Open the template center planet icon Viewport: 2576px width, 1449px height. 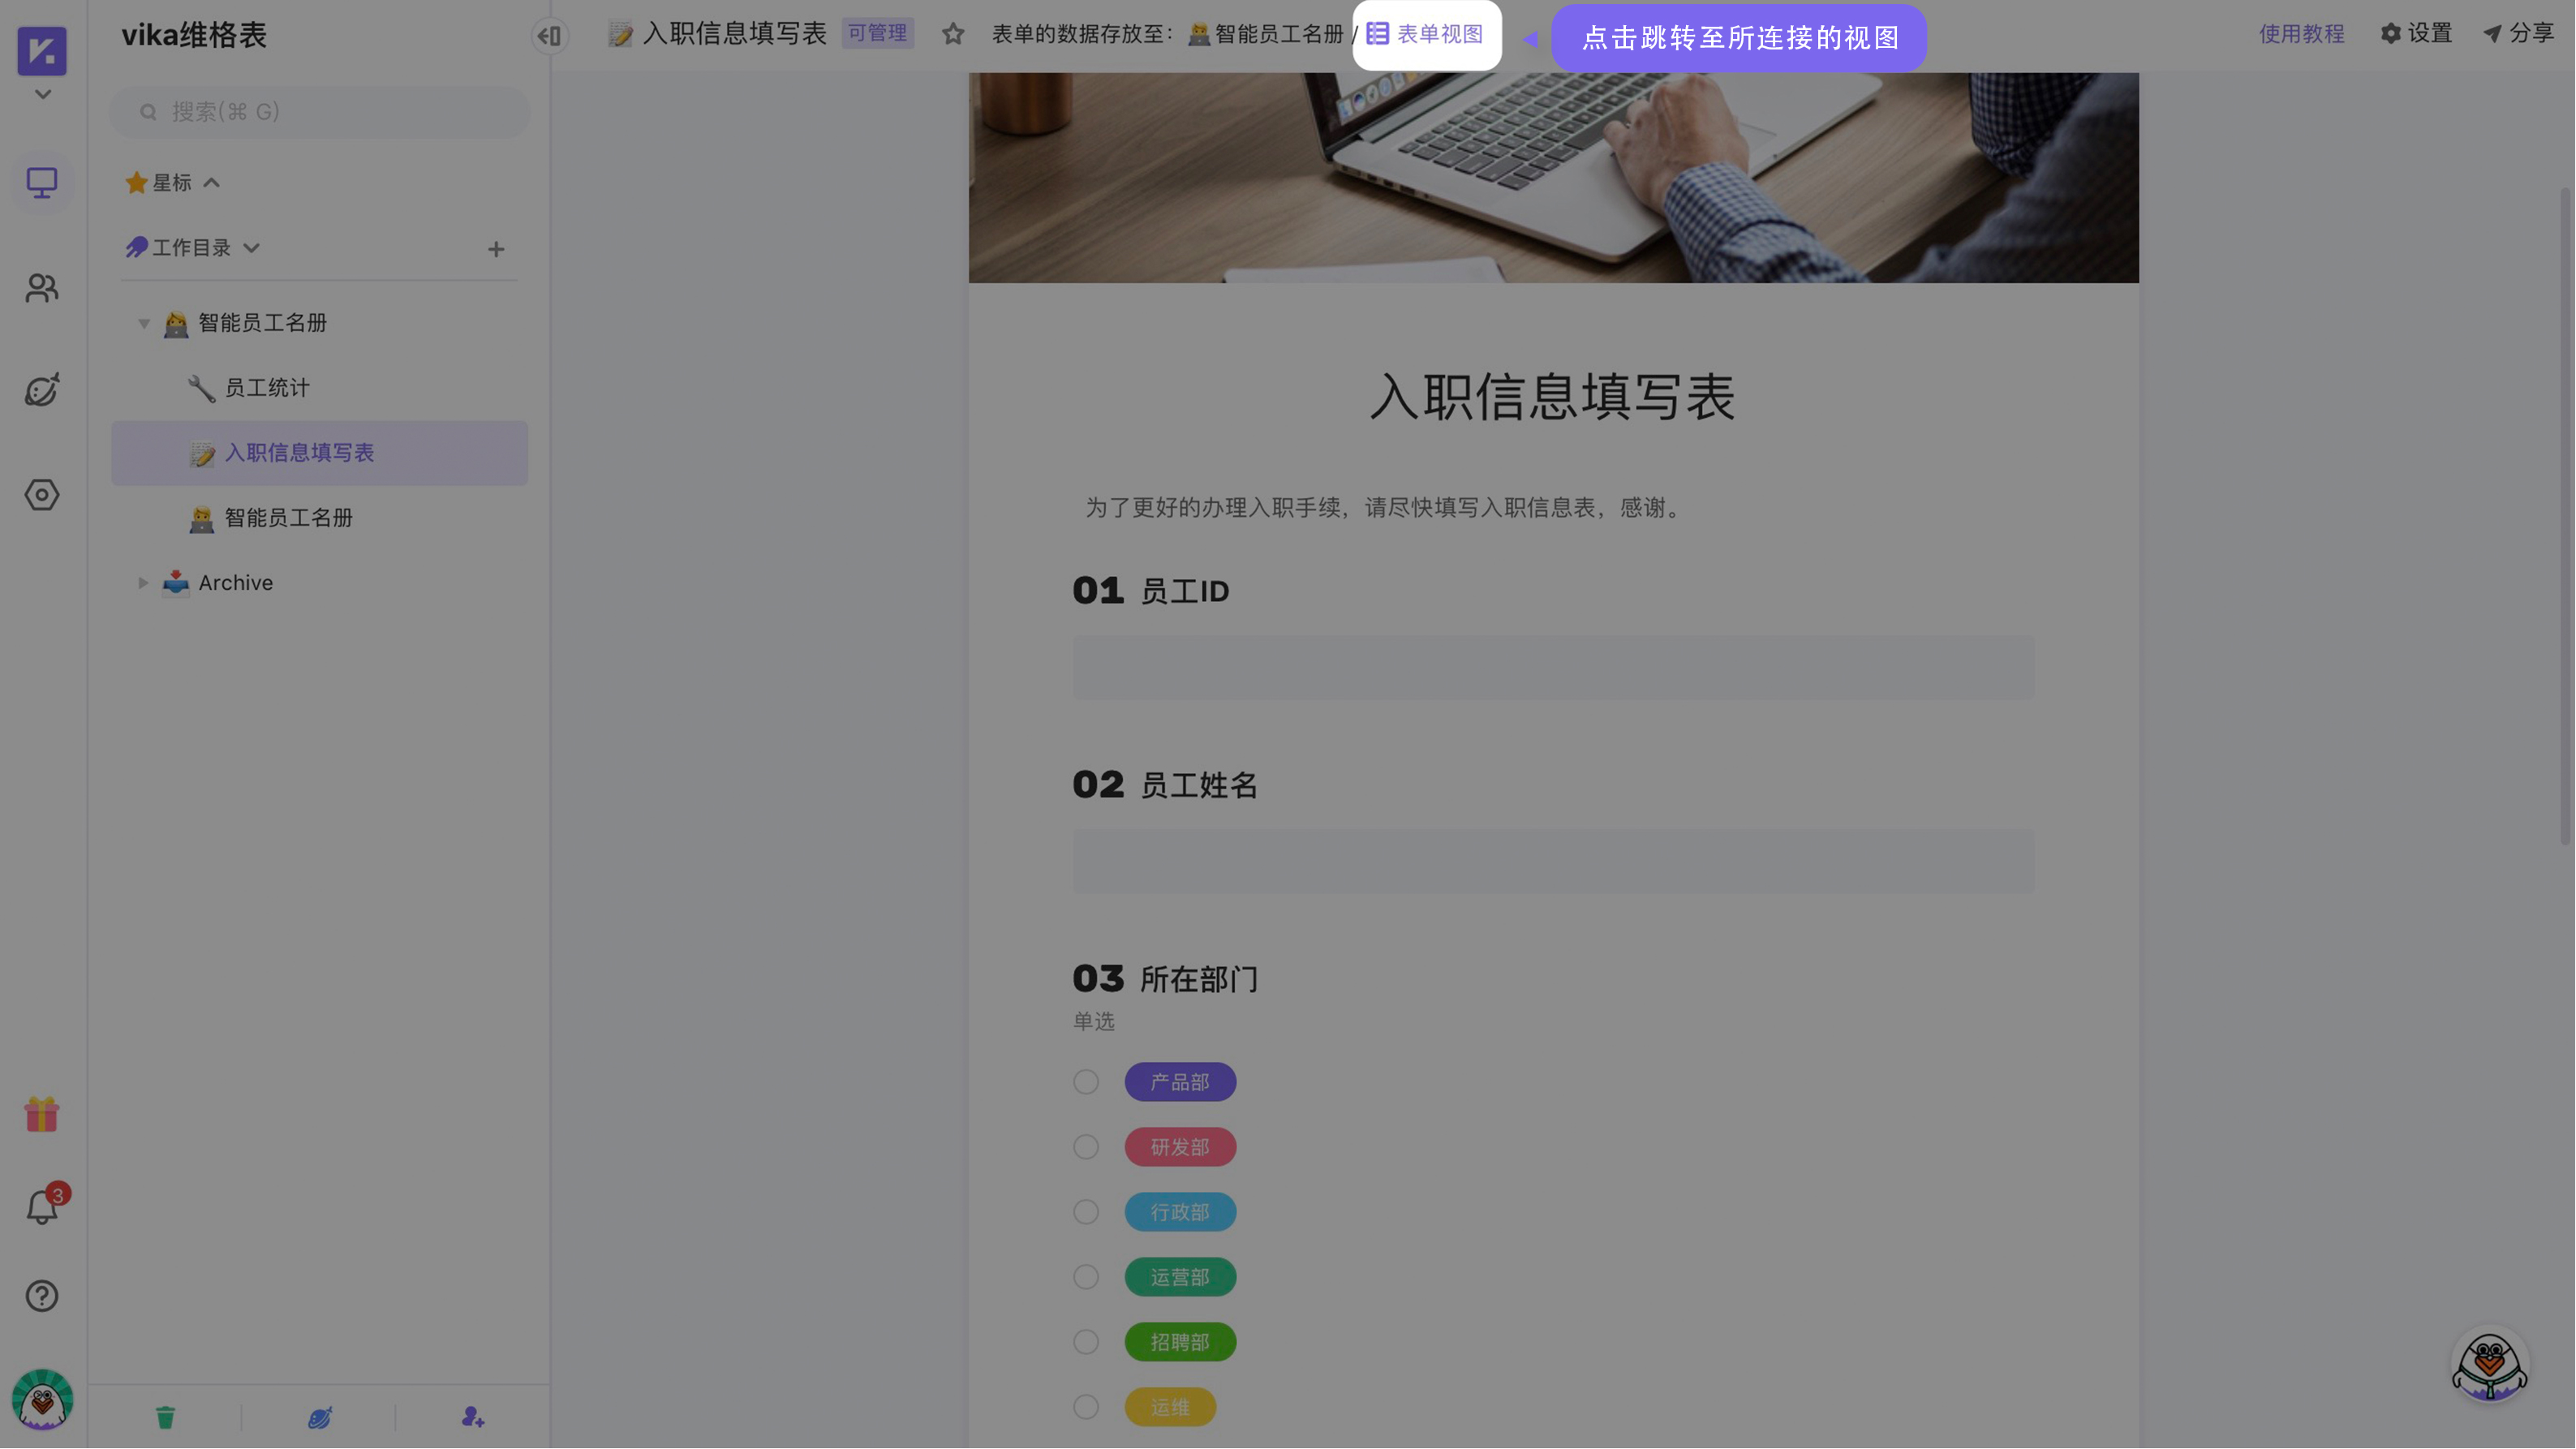click(42, 391)
